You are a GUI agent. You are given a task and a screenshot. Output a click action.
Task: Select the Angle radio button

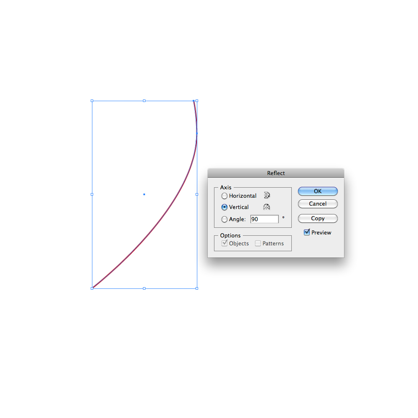tap(224, 219)
